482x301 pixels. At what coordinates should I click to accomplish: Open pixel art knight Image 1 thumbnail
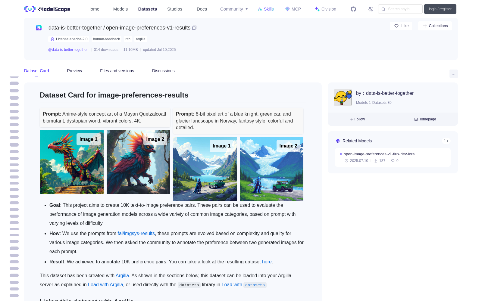tap(205, 169)
